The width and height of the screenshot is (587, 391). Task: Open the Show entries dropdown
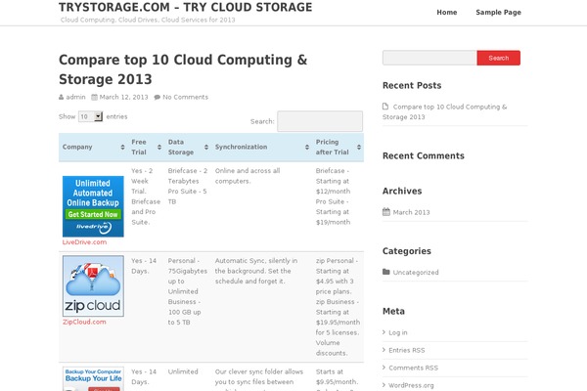pyautogui.click(x=90, y=116)
